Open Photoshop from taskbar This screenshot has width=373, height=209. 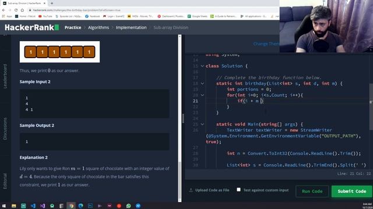click(x=90, y=206)
